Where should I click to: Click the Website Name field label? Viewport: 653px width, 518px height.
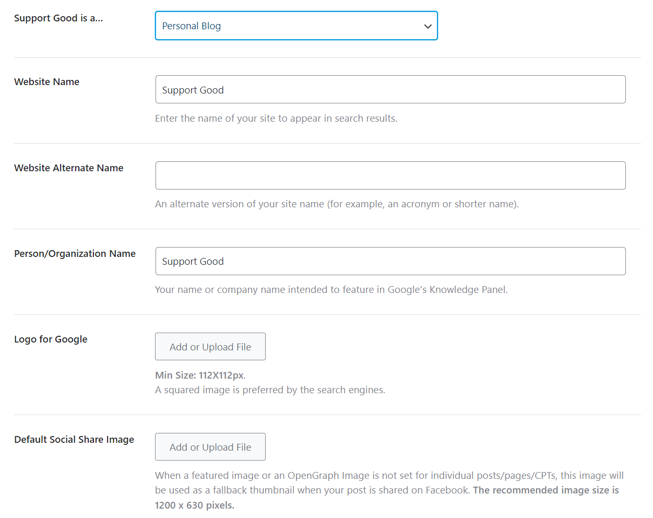(46, 82)
